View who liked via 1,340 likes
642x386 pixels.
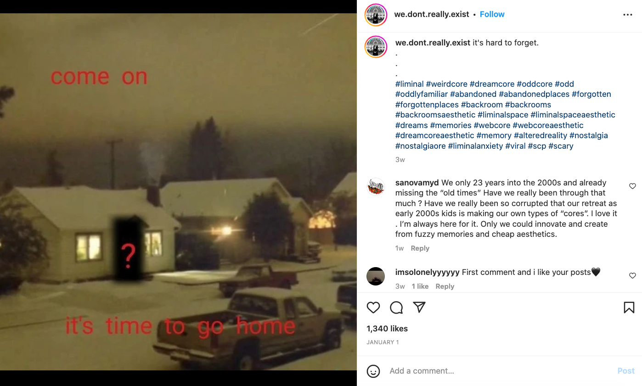coord(387,329)
